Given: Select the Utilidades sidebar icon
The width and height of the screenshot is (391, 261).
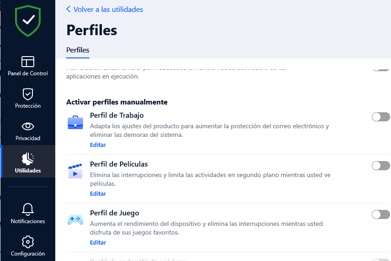Looking at the screenshot, I should (28, 159).
